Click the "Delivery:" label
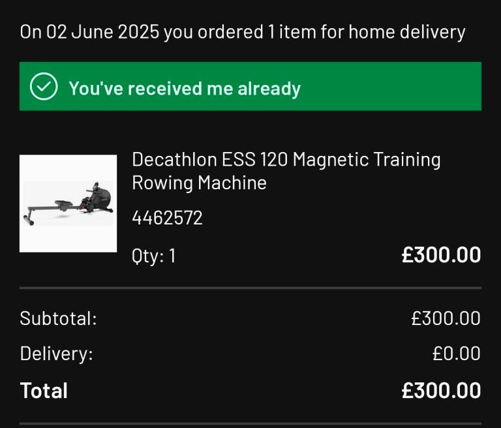The height and width of the screenshot is (428, 501). (56, 354)
